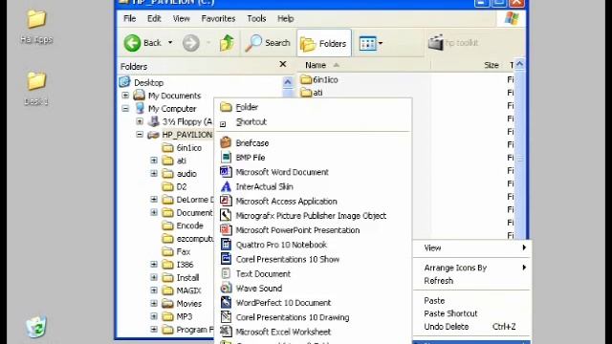The image size is (612, 344).
Task: Open the Edit menu
Action: click(154, 18)
